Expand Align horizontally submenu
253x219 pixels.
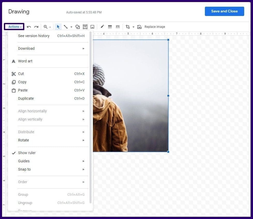click(x=50, y=111)
